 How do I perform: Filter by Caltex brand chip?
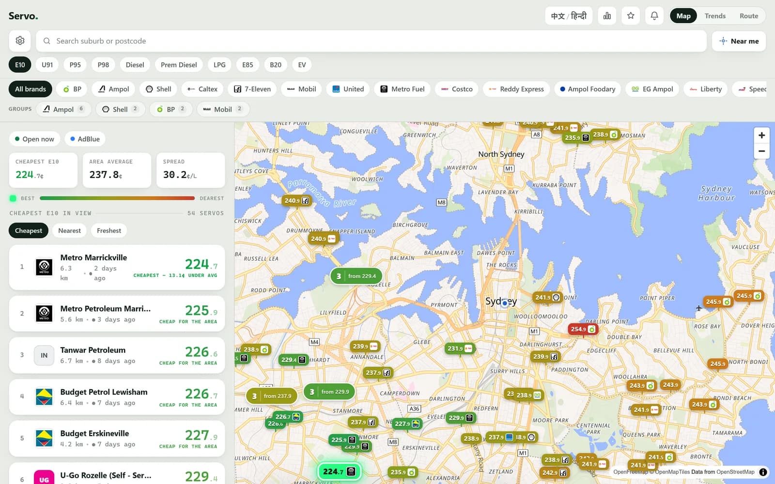pyautogui.click(x=202, y=89)
